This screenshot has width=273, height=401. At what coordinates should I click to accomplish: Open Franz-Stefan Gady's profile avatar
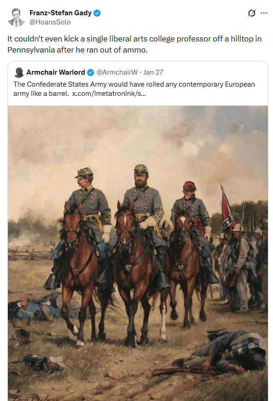(16, 17)
